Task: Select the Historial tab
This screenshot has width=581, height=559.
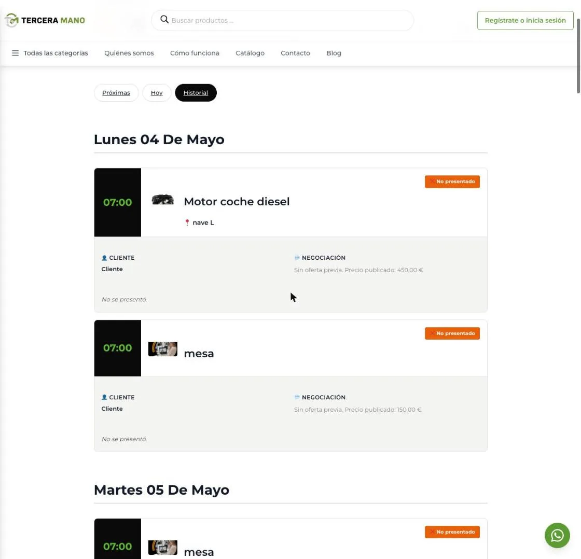Action: point(196,93)
